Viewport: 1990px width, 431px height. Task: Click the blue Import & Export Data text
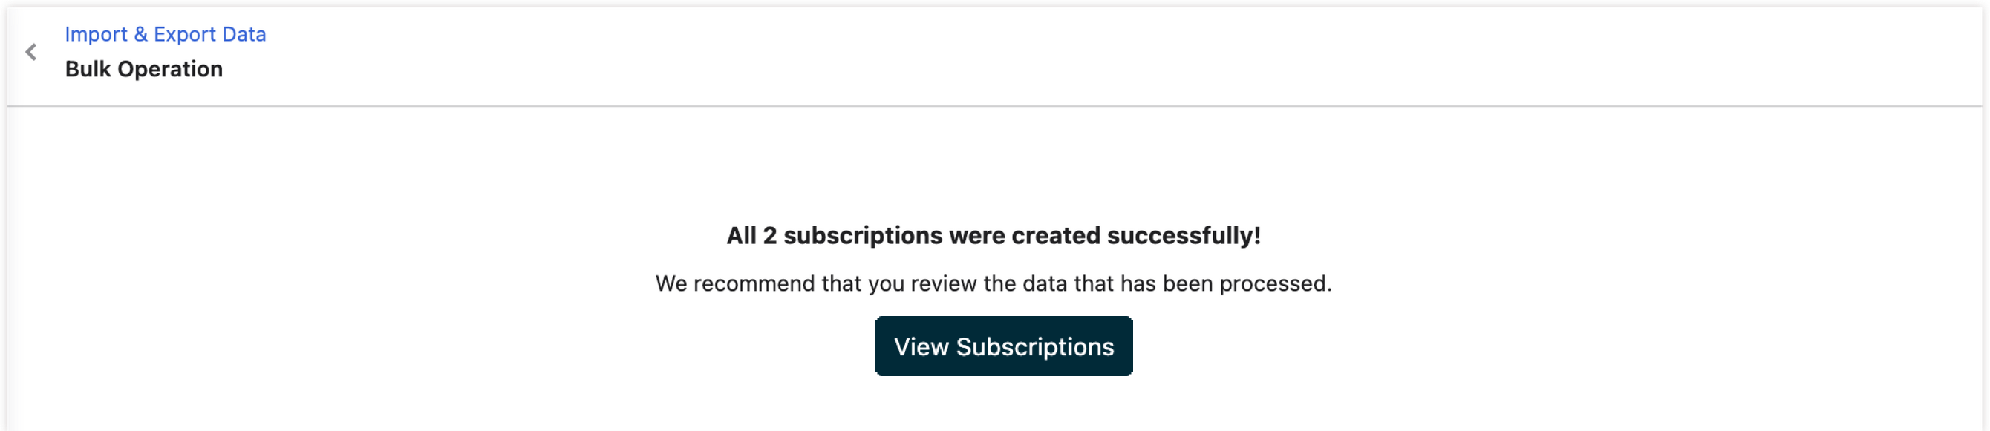(166, 34)
